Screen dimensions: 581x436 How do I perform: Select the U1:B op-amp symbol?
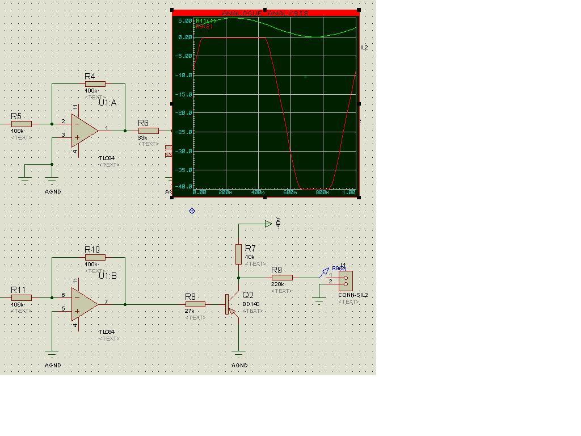point(84,304)
